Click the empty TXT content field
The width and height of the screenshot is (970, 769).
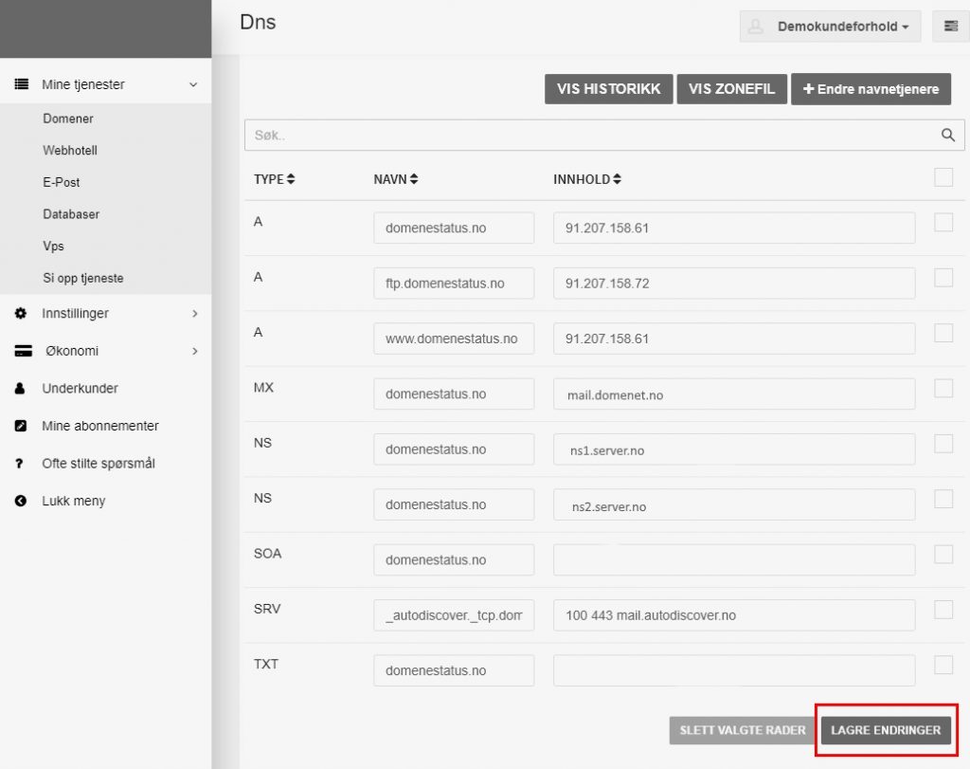click(x=734, y=670)
